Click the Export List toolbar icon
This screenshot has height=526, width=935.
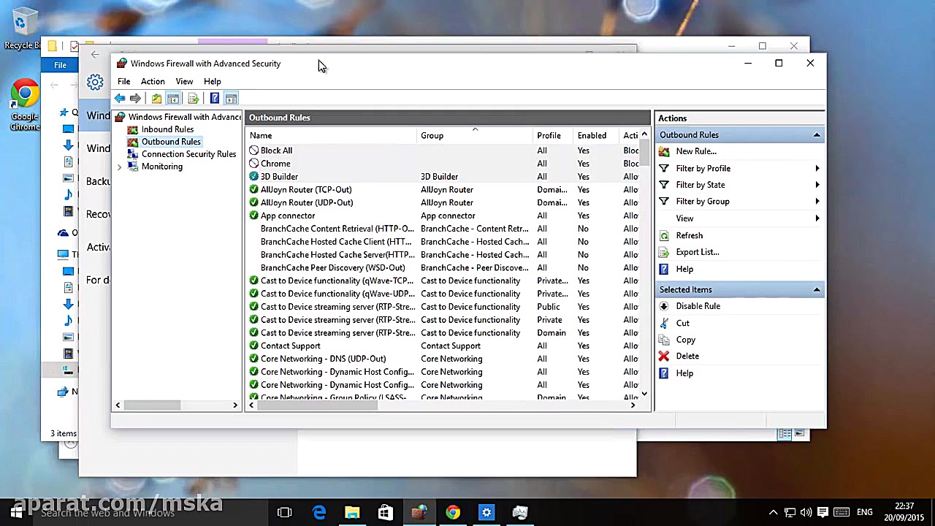(194, 99)
